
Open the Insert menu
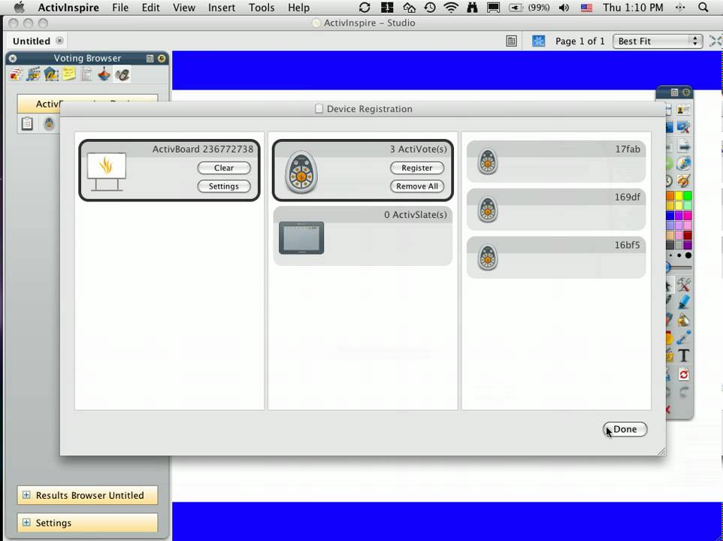pyautogui.click(x=222, y=8)
